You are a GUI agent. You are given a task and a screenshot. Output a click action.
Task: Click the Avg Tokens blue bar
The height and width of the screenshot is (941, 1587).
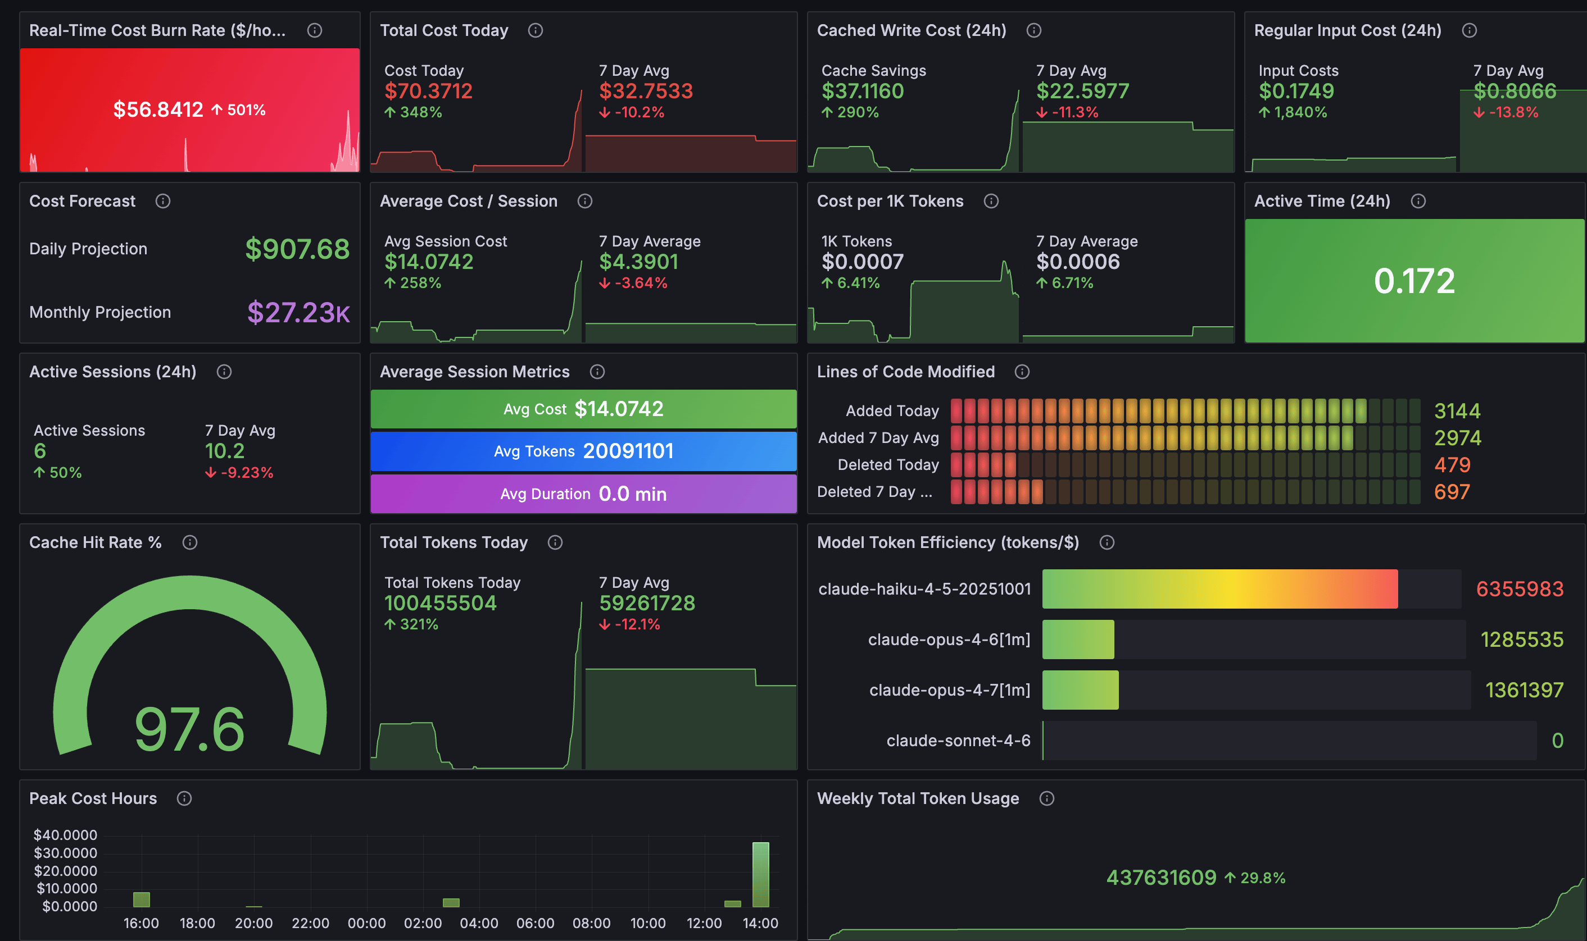(x=583, y=451)
